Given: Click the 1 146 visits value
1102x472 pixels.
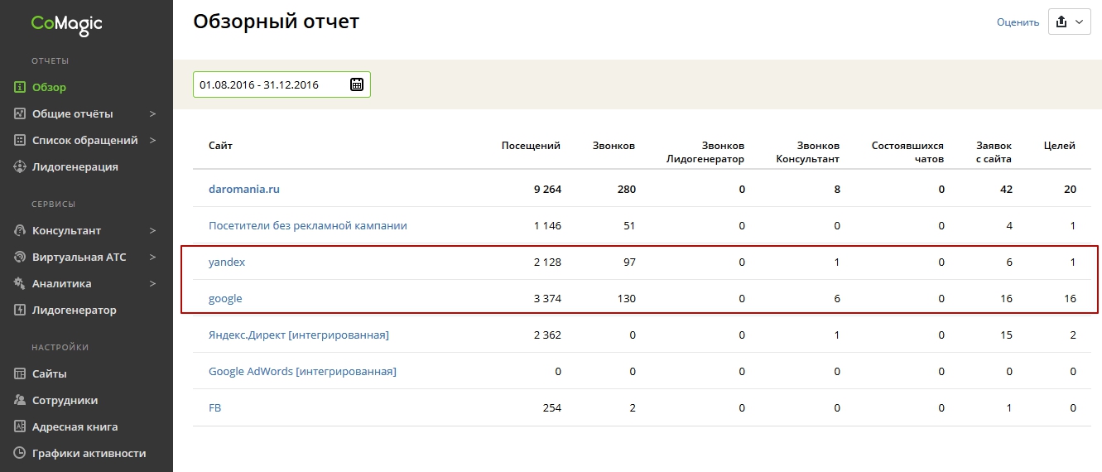Looking at the screenshot, I should [x=547, y=225].
